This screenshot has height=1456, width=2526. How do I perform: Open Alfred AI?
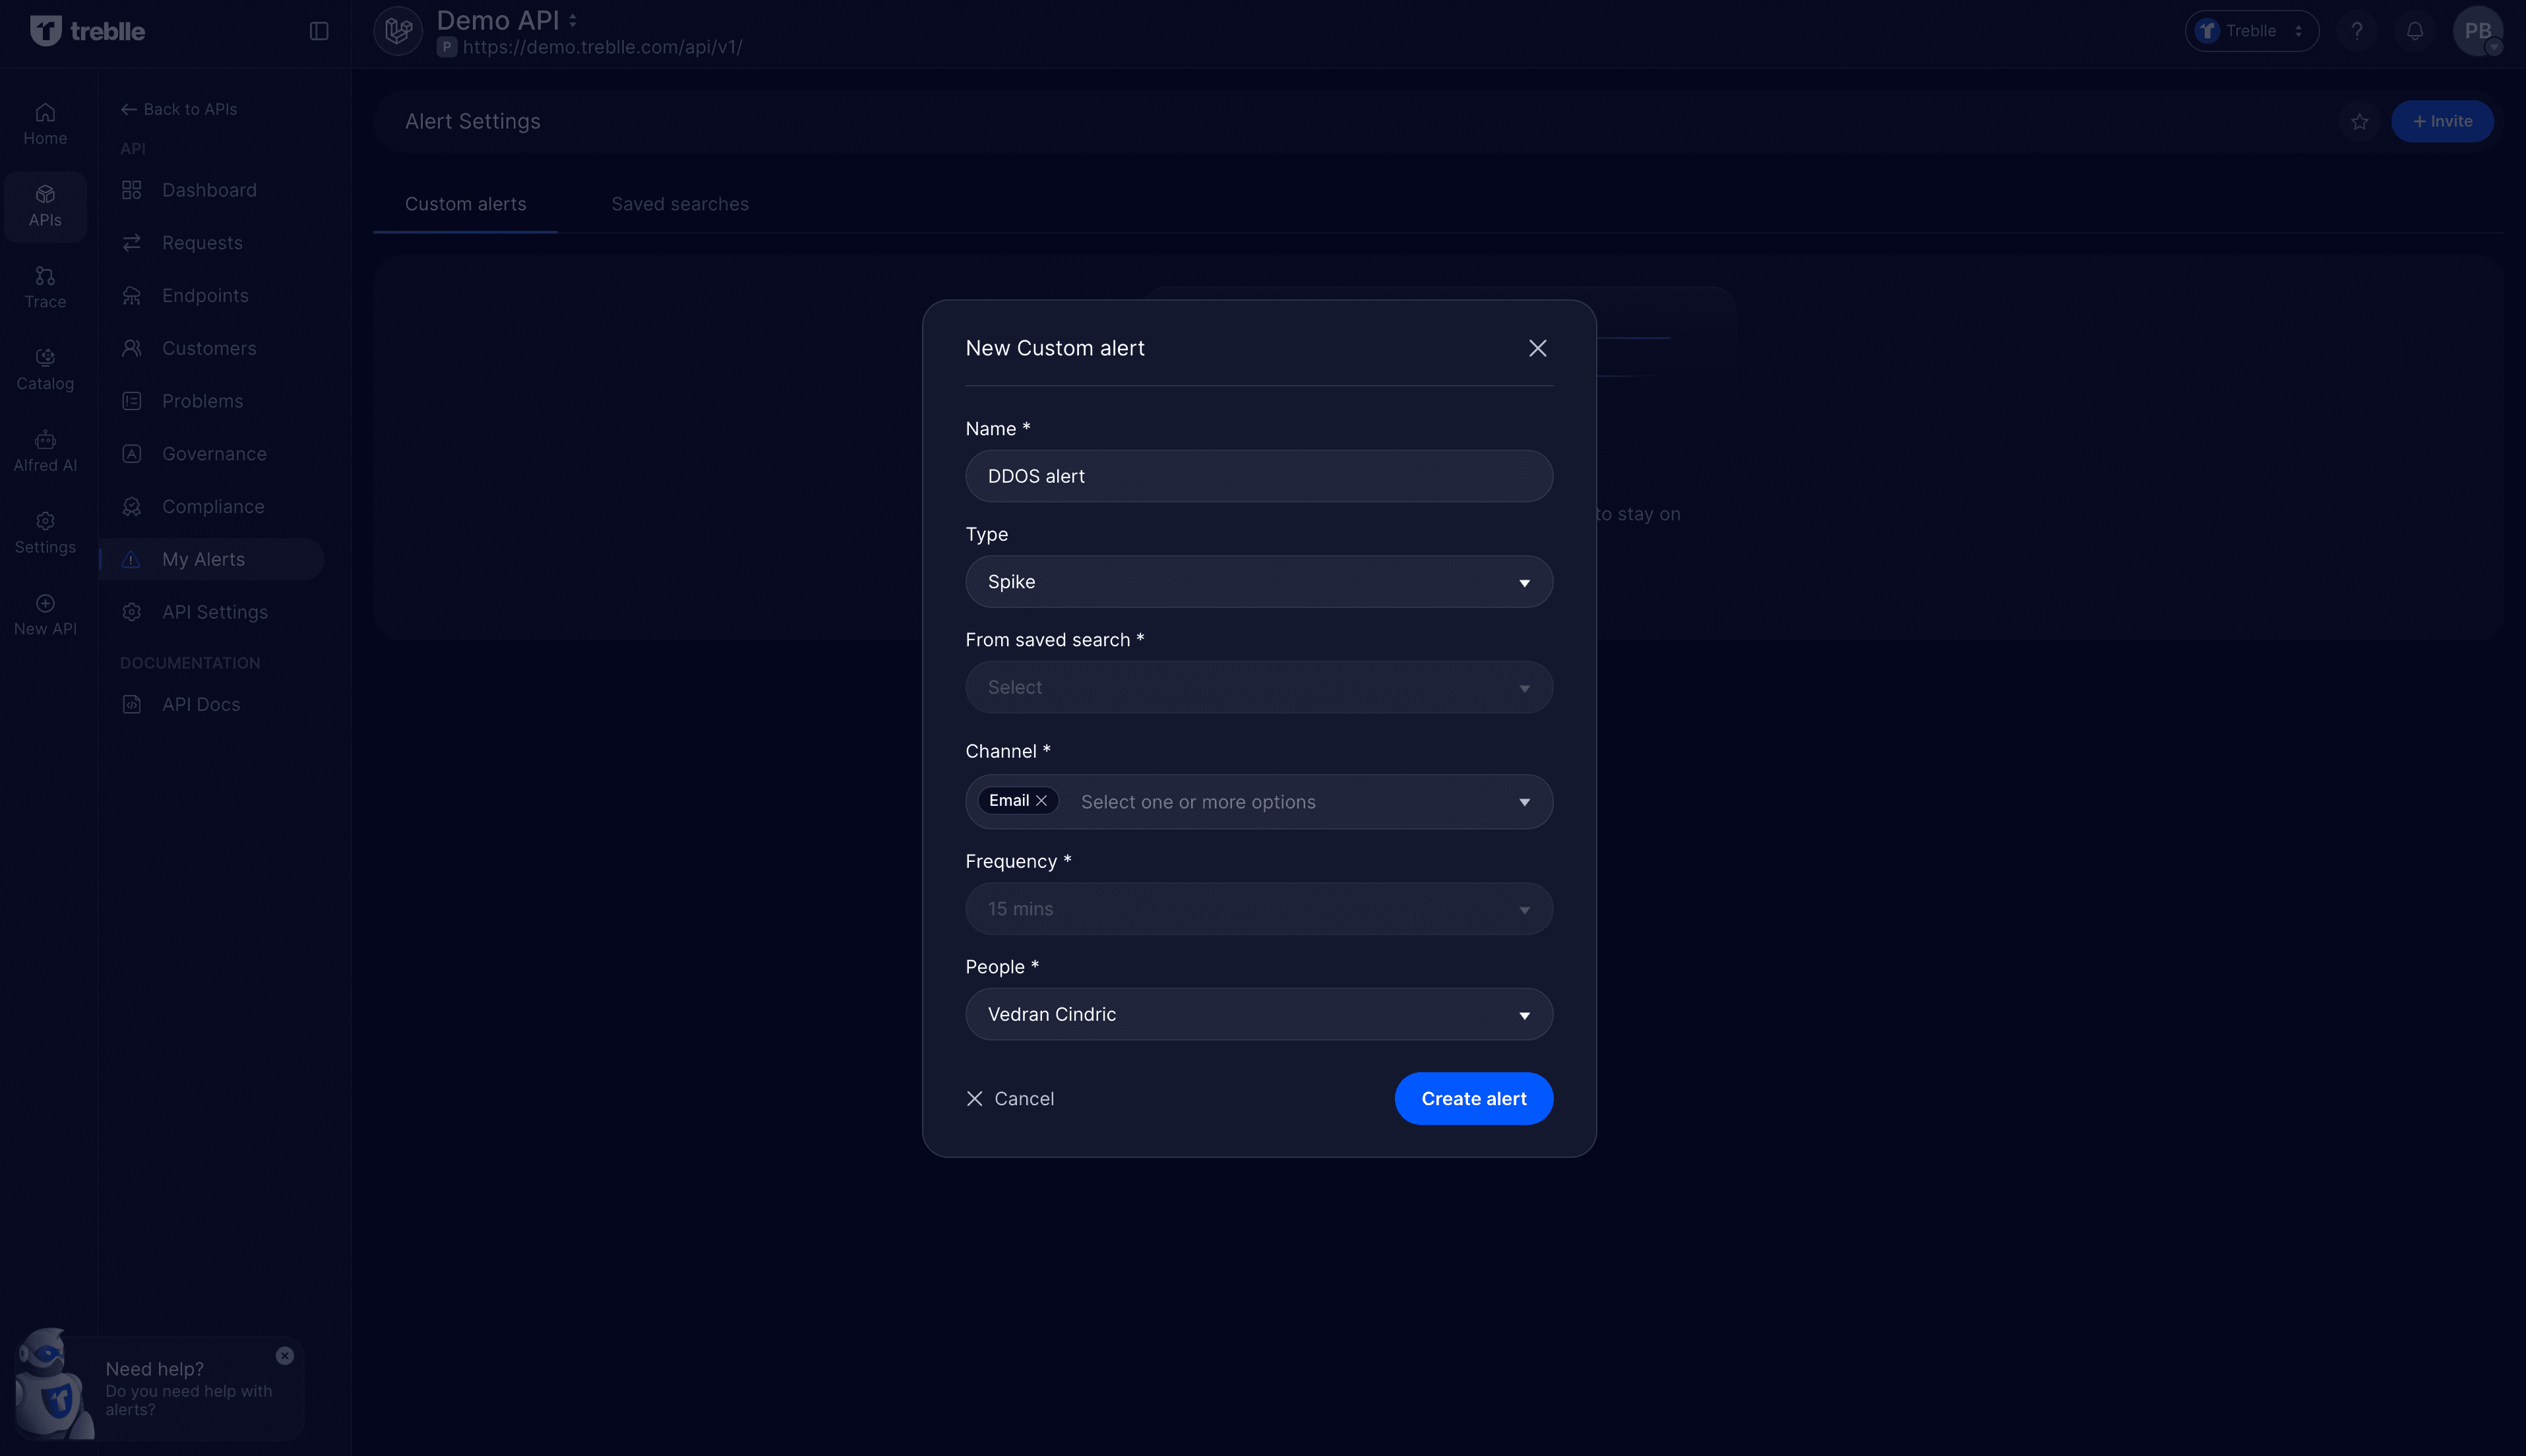pyautogui.click(x=44, y=450)
